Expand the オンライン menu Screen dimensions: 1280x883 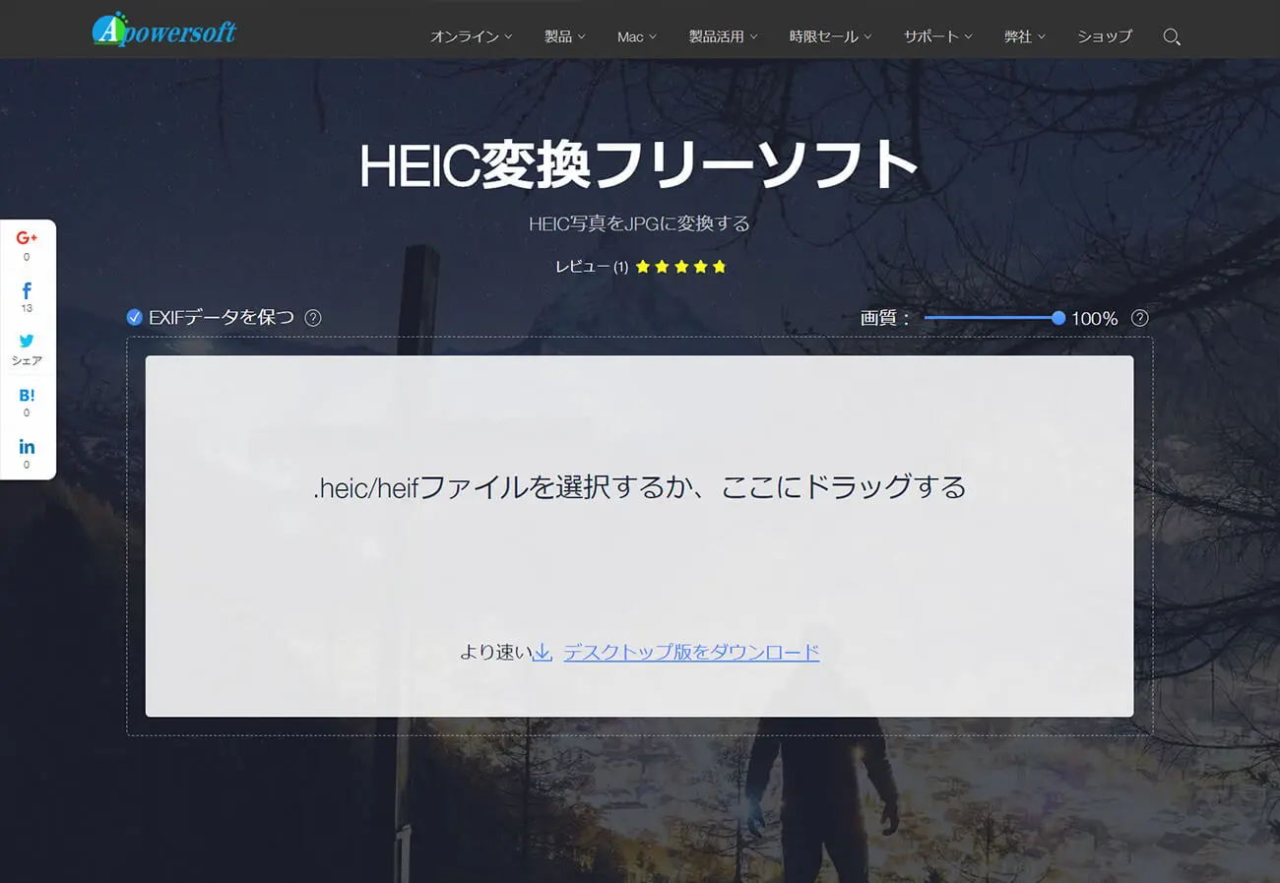click(471, 36)
